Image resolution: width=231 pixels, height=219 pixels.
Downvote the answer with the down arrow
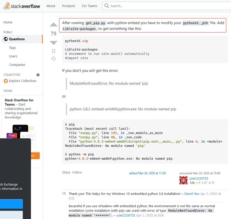[54, 42]
